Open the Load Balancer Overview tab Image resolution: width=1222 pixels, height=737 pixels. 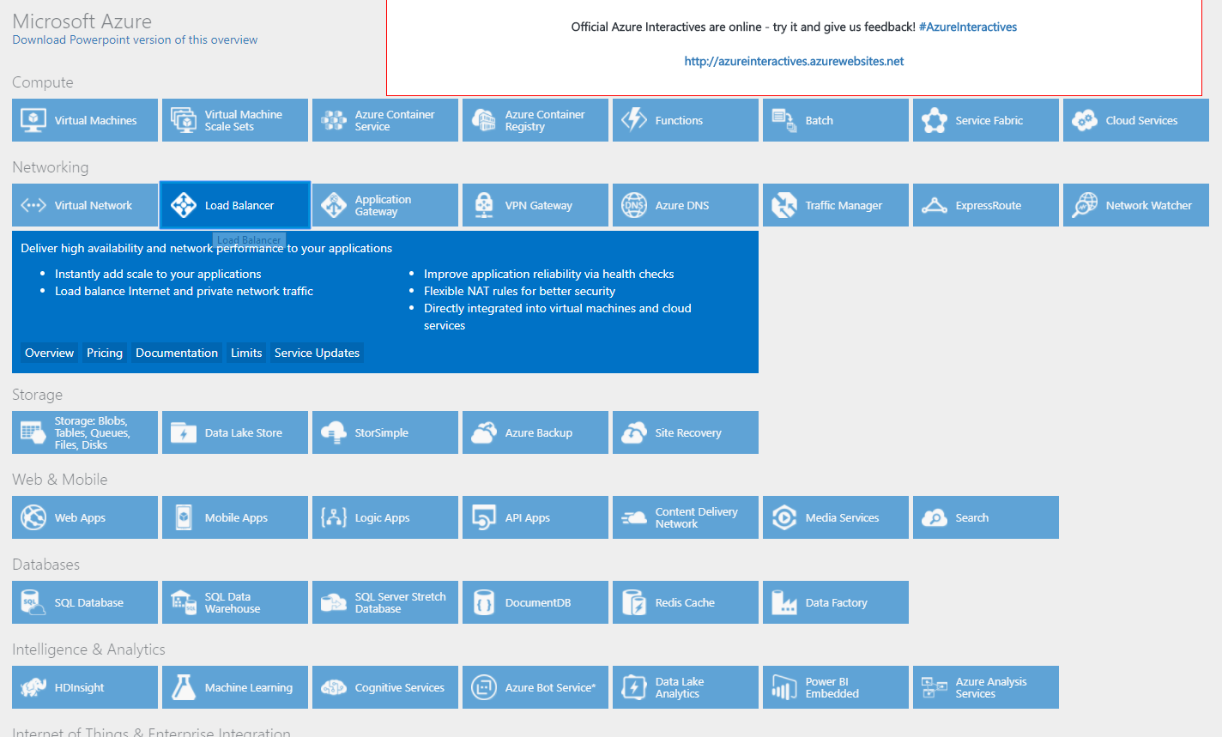(x=50, y=353)
